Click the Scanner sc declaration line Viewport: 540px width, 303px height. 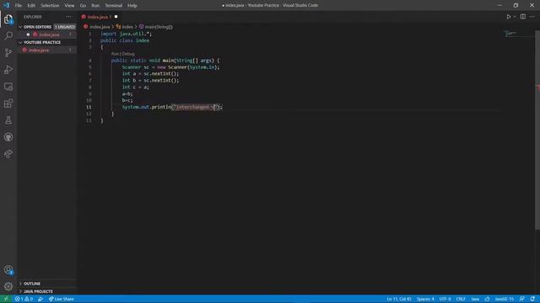tap(170, 67)
